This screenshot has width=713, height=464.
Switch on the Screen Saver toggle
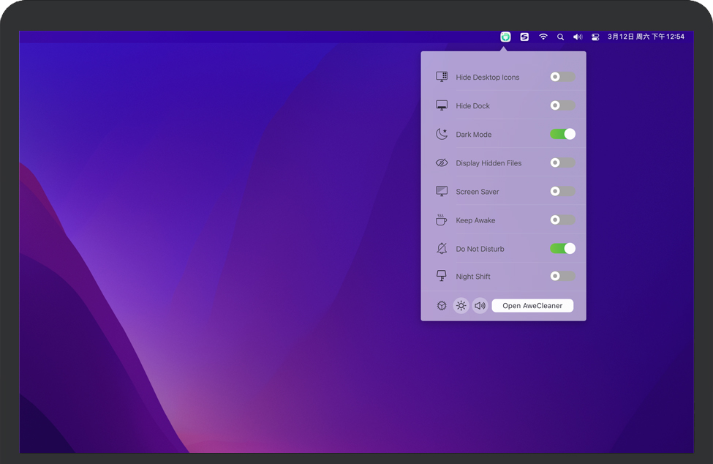(562, 191)
